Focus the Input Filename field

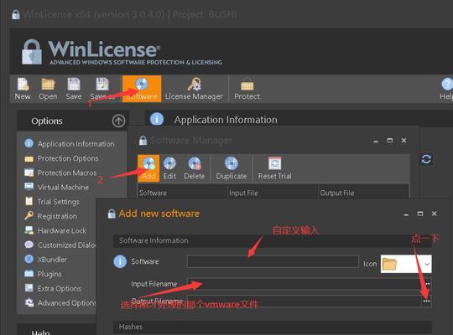click(305, 284)
